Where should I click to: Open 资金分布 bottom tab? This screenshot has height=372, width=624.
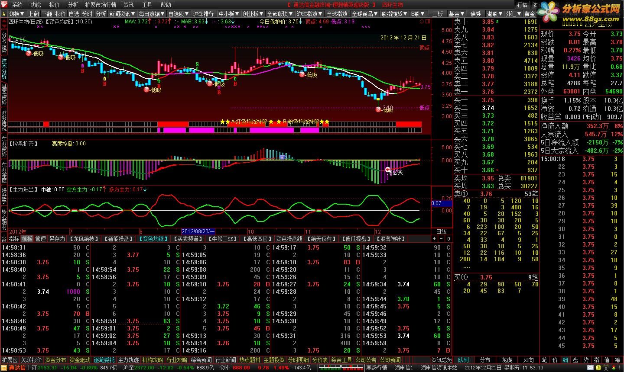(56, 360)
